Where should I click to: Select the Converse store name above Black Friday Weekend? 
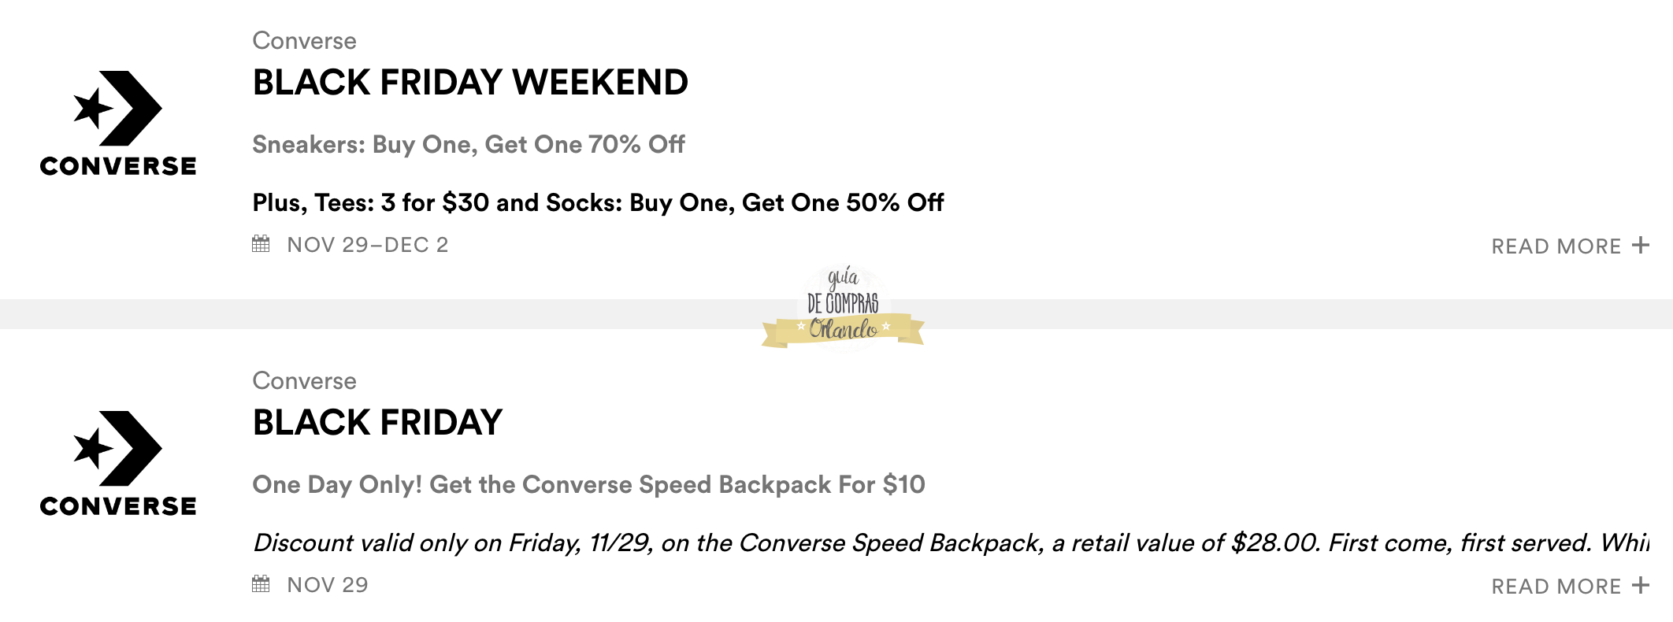tap(304, 41)
